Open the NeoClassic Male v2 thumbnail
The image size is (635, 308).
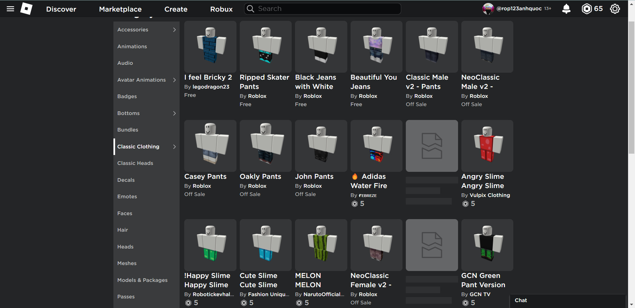(x=487, y=47)
